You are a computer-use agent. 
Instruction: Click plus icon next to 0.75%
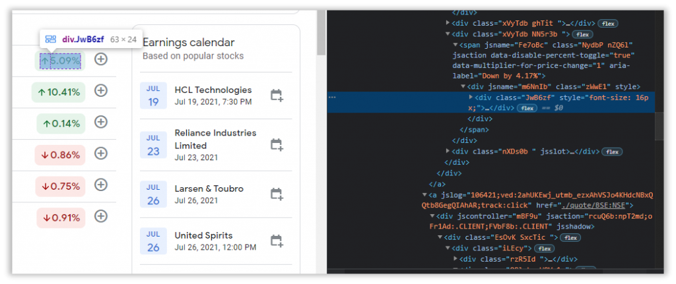point(101,185)
